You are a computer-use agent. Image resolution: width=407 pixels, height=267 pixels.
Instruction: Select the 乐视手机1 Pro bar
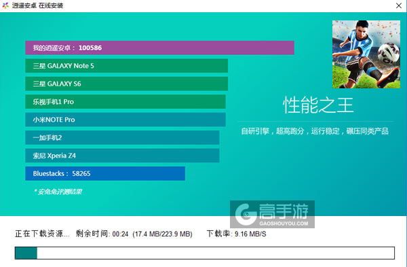pos(125,102)
